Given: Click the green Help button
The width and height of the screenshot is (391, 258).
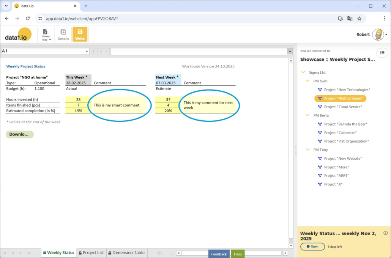Looking at the screenshot, I should click(238, 254).
